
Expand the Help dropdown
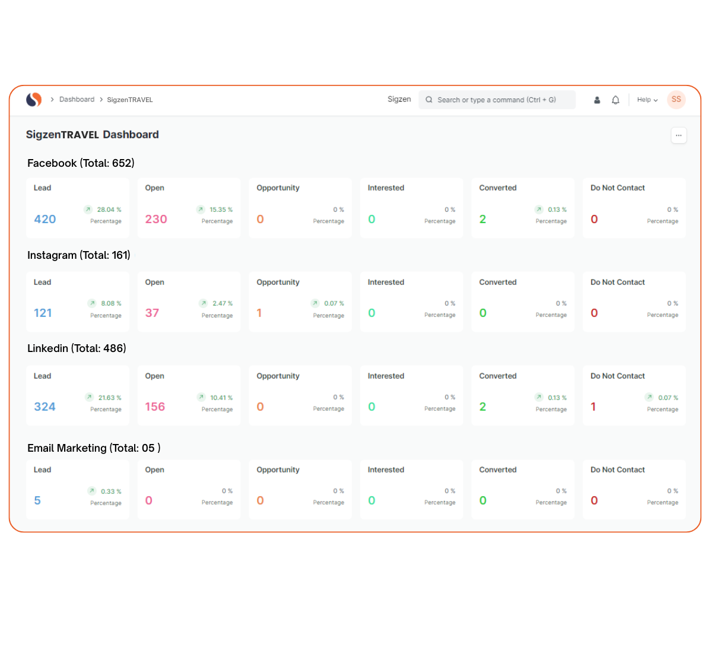click(x=647, y=100)
